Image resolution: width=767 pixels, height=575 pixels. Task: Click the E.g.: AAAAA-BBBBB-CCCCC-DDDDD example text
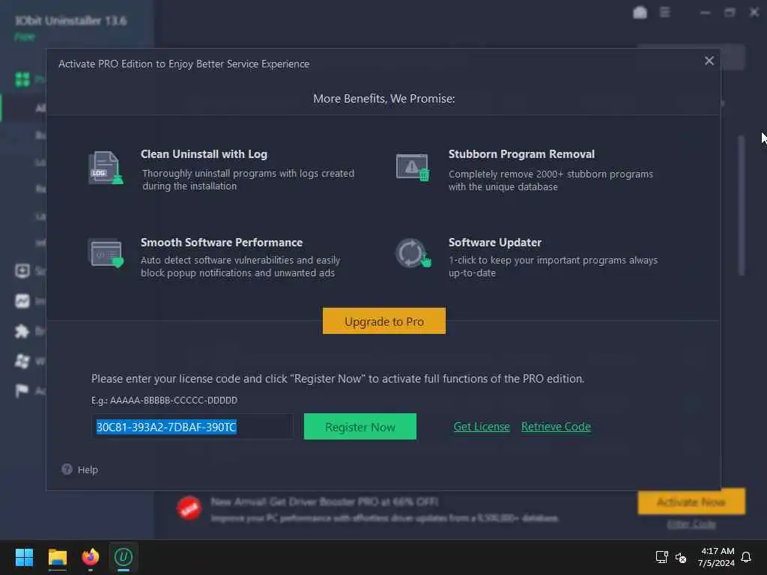164,400
